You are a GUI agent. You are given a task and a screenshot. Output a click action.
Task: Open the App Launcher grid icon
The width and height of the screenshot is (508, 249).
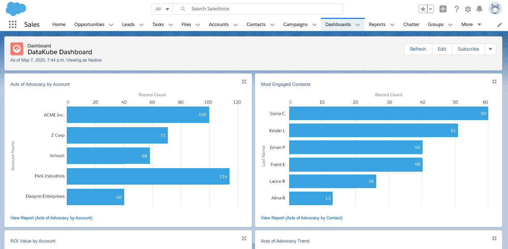[x=12, y=24]
